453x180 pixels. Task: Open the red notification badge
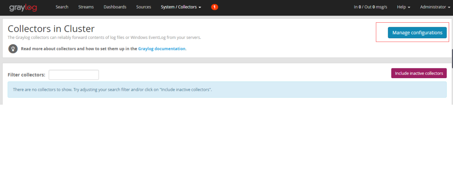point(214,7)
